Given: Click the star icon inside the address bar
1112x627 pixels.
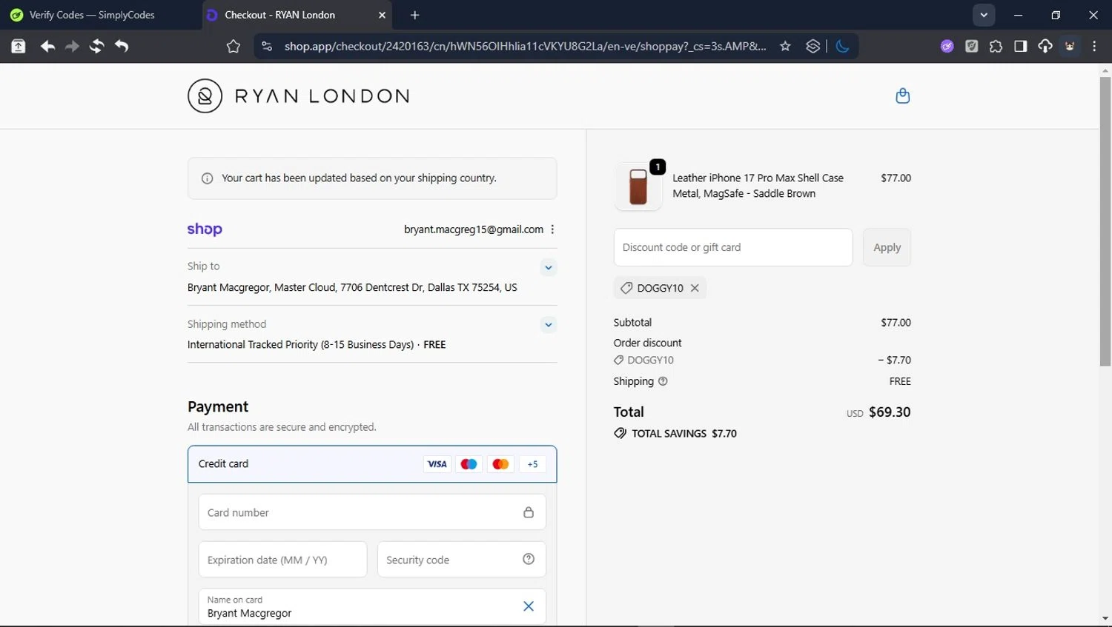Looking at the screenshot, I should (x=785, y=46).
